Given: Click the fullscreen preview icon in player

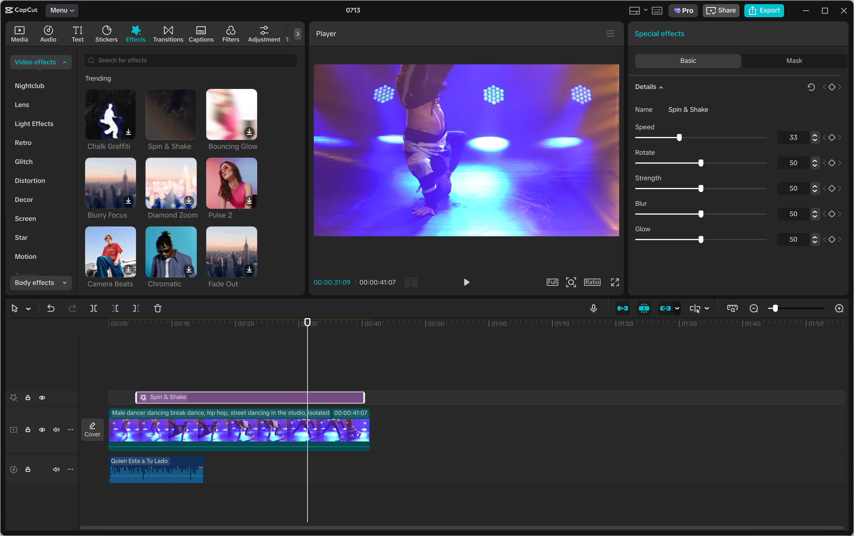Looking at the screenshot, I should coord(615,282).
